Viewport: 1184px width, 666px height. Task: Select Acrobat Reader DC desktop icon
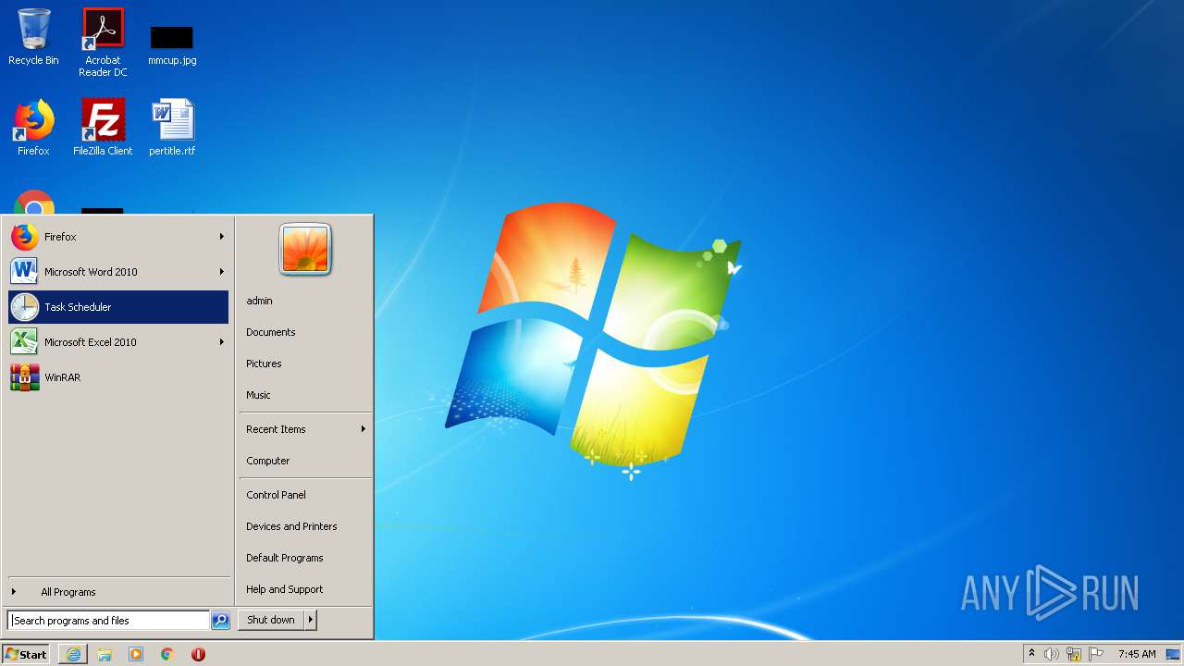pos(103,43)
